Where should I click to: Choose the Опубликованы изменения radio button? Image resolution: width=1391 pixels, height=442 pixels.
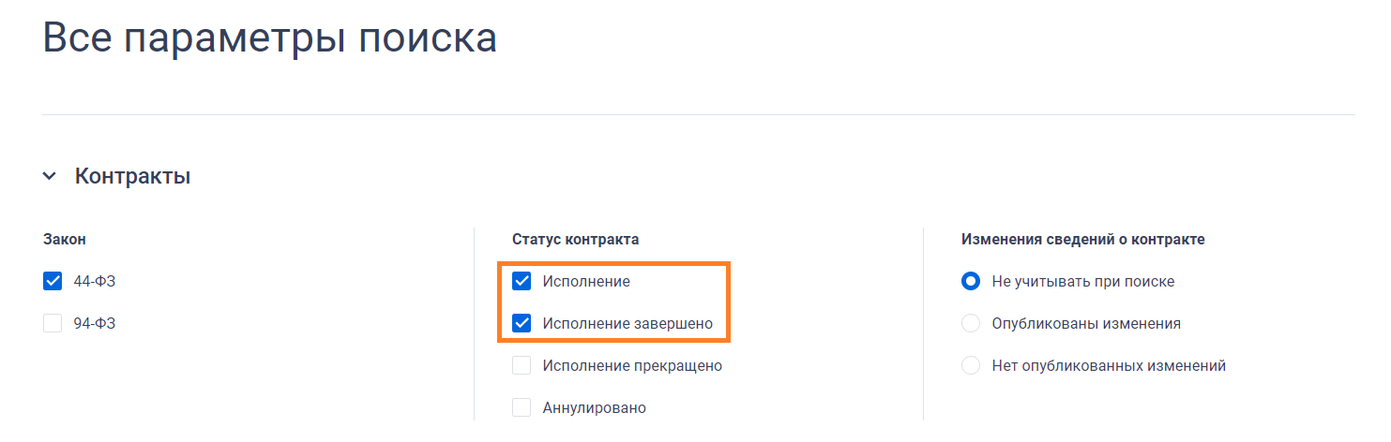971,323
